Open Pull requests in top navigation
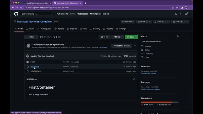 click(x=62, y=14)
